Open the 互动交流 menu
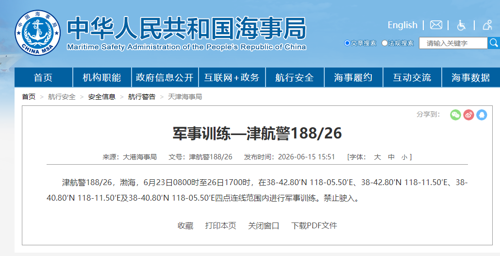 pos(412,77)
